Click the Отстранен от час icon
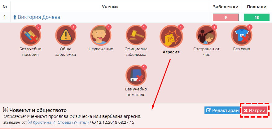Image resolution: width=272 pixels, height=129 pixels. coord(206,35)
